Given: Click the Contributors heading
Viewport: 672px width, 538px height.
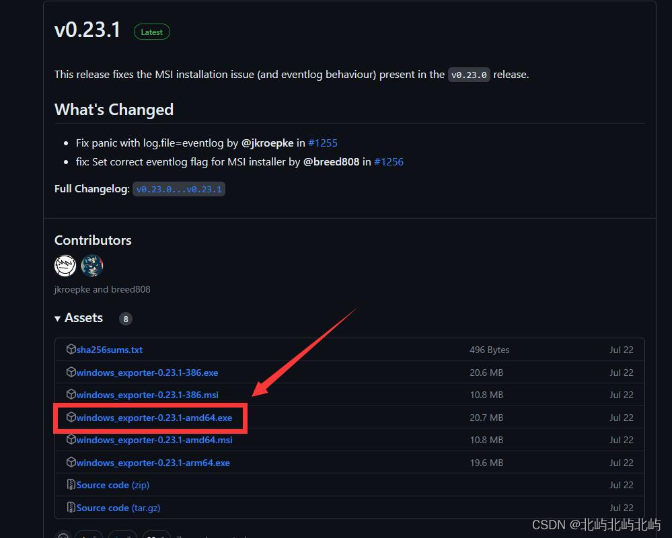Looking at the screenshot, I should point(93,240).
